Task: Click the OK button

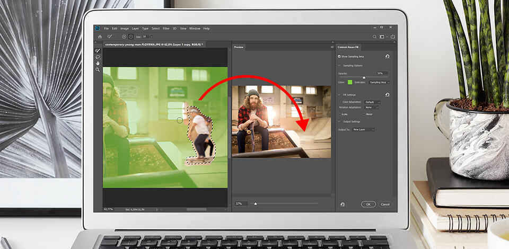Action: (368, 204)
